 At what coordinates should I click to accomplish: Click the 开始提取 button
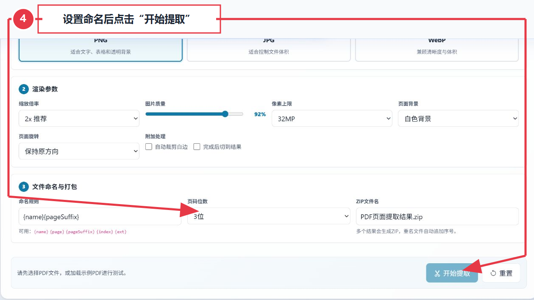click(452, 273)
